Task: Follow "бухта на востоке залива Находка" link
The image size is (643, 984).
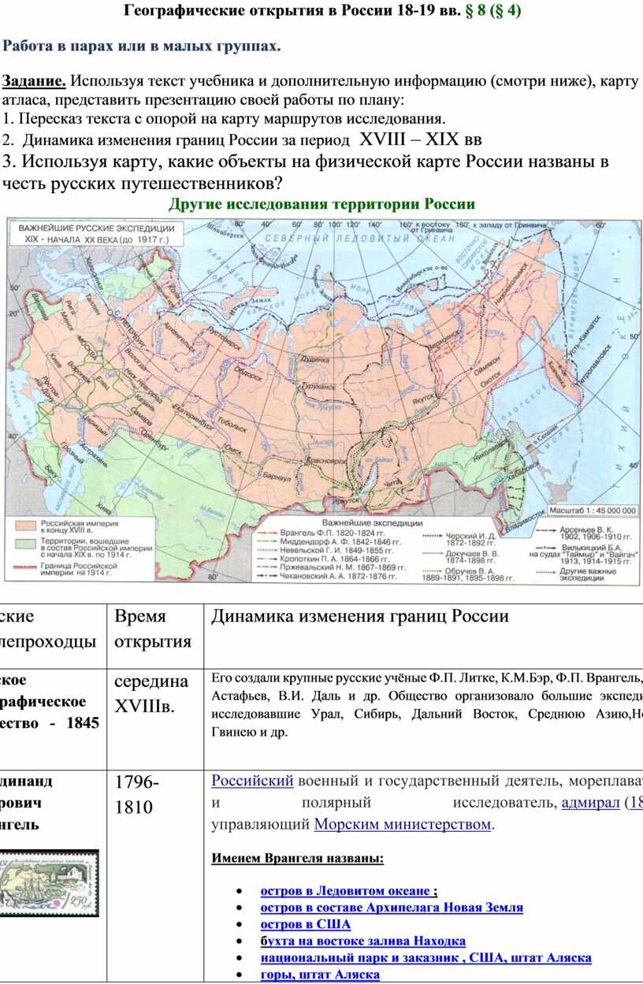Action: click(362, 941)
